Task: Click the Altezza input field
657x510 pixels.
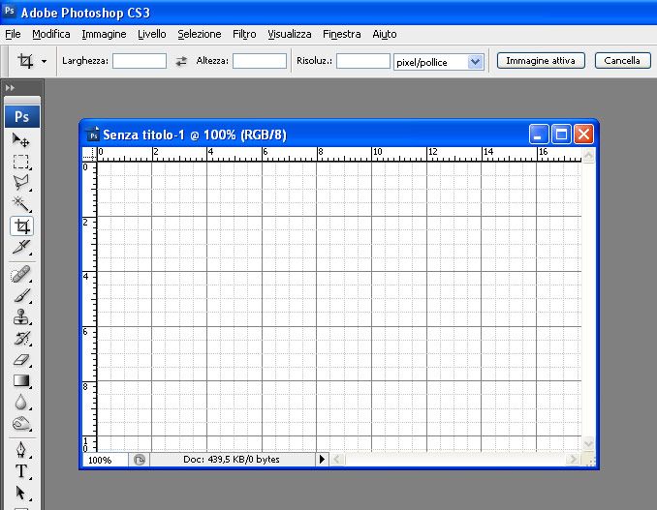Action: [x=260, y=61]
